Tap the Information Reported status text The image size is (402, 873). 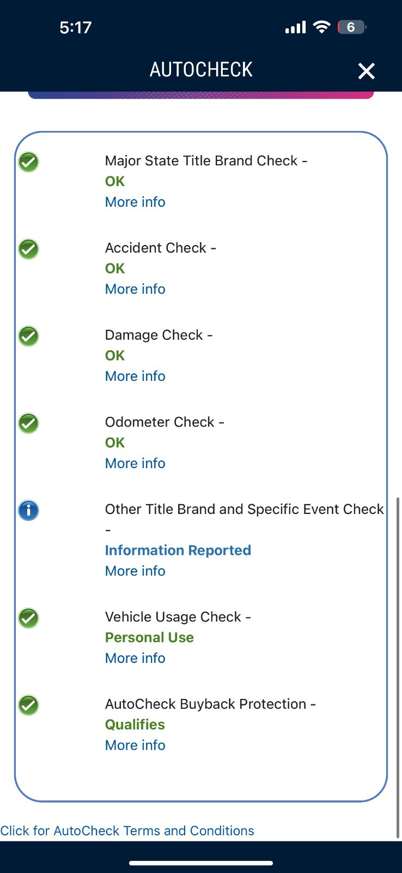point(178,550)
